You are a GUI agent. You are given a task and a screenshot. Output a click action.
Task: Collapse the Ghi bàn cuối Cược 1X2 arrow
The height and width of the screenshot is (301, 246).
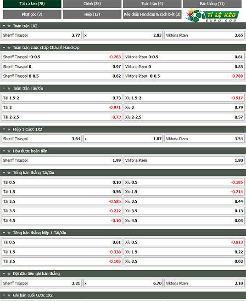tap(4, 295)
